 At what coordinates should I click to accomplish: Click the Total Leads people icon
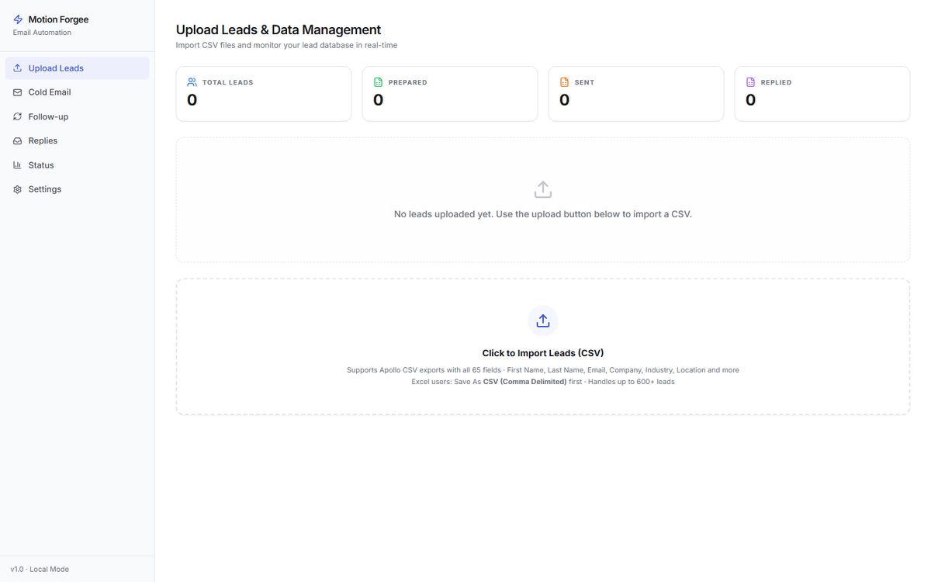[192, 82]
